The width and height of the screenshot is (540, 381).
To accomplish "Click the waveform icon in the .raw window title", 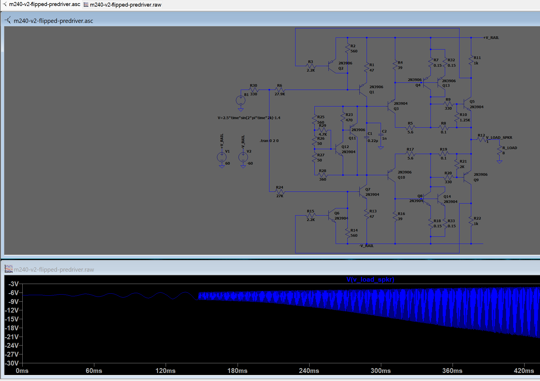I will tap(9, 269).
